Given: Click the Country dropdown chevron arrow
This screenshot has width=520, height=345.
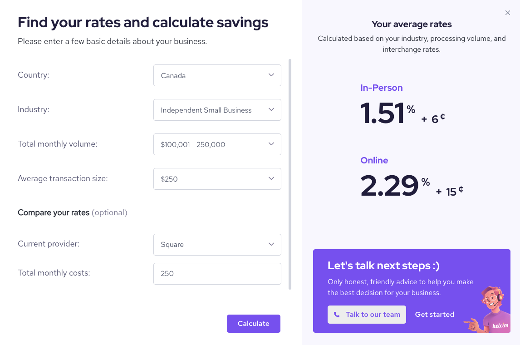Looking at the screenshot, I should pyautogui.click(x=271, y=75).
